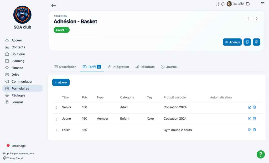This screenshot has height=163, width=269.
Task: Click the Thème Cloud selector
Action: 13,158
